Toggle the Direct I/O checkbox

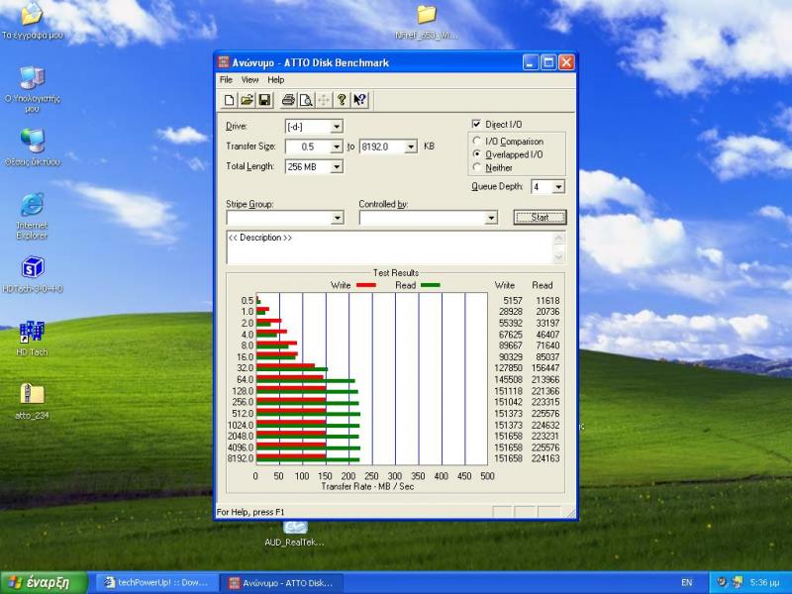476,124
